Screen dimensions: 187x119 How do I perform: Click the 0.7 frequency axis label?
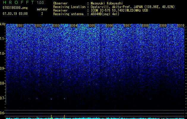(2, 98)
